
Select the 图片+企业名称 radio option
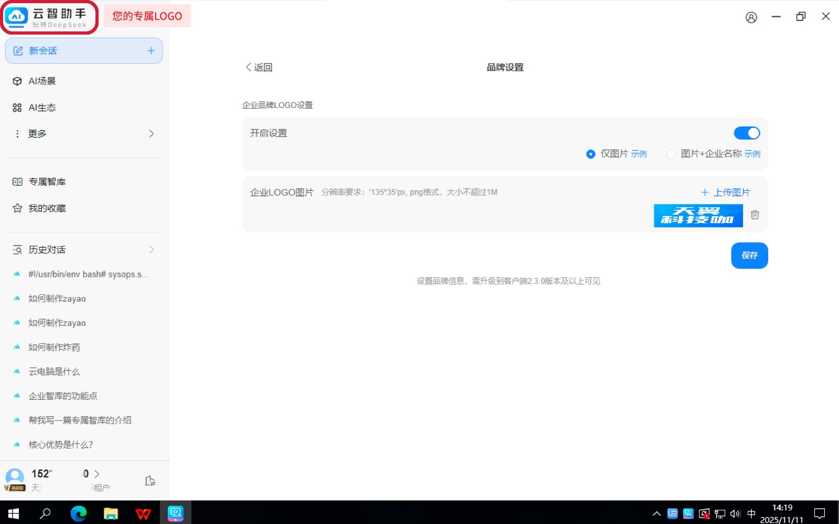tap(671, 154)
